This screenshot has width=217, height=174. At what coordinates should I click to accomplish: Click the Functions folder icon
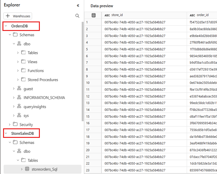[x=23, y=71]
